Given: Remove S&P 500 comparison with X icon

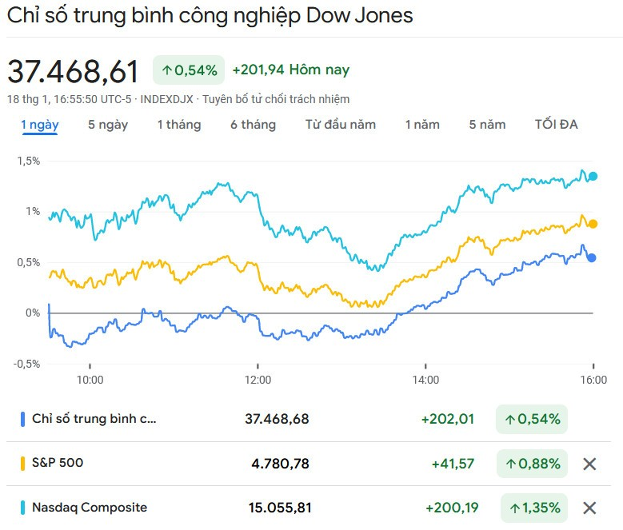Looking at the screenshot, I should coord(589,464).
